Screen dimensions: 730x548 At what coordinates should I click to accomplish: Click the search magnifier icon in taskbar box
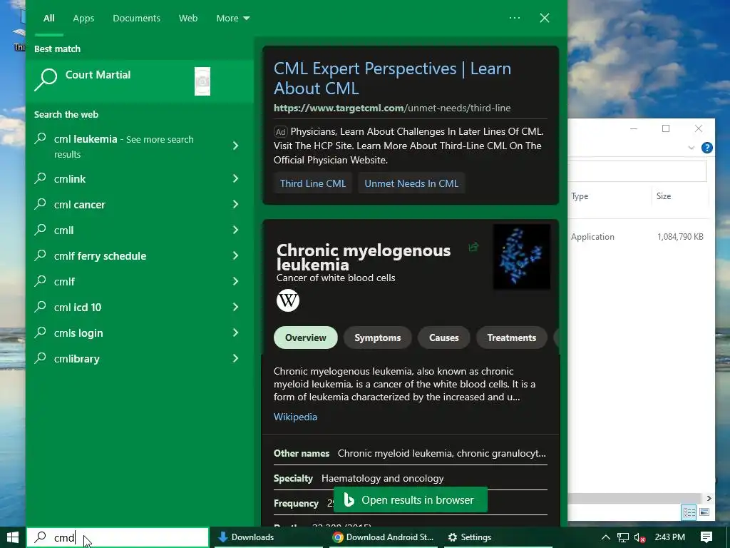pos(41,537)
